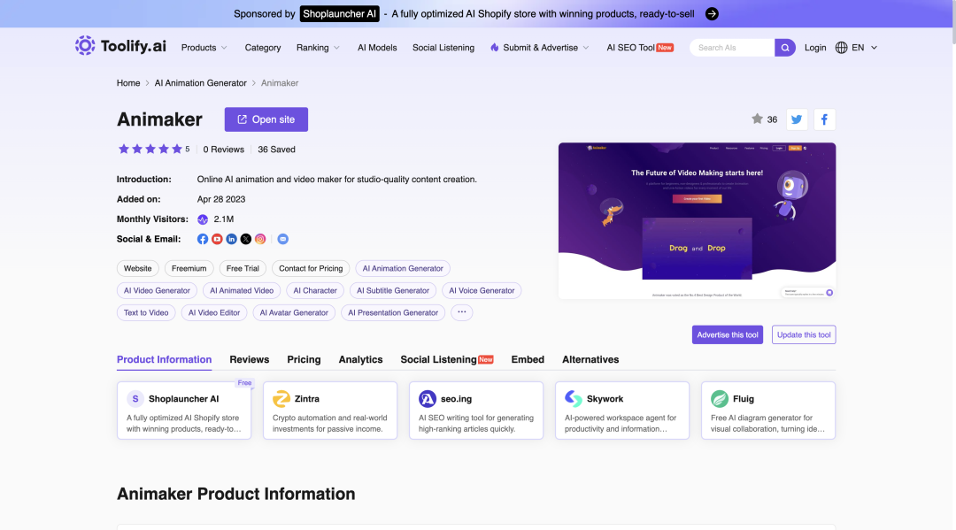
Task: Click the Zintra card logo
Action: coord(281,399)
